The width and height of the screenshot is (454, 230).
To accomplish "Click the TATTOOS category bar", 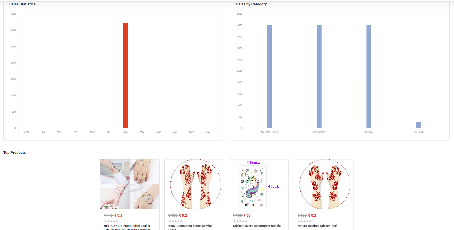I will (x=418, y=125).
